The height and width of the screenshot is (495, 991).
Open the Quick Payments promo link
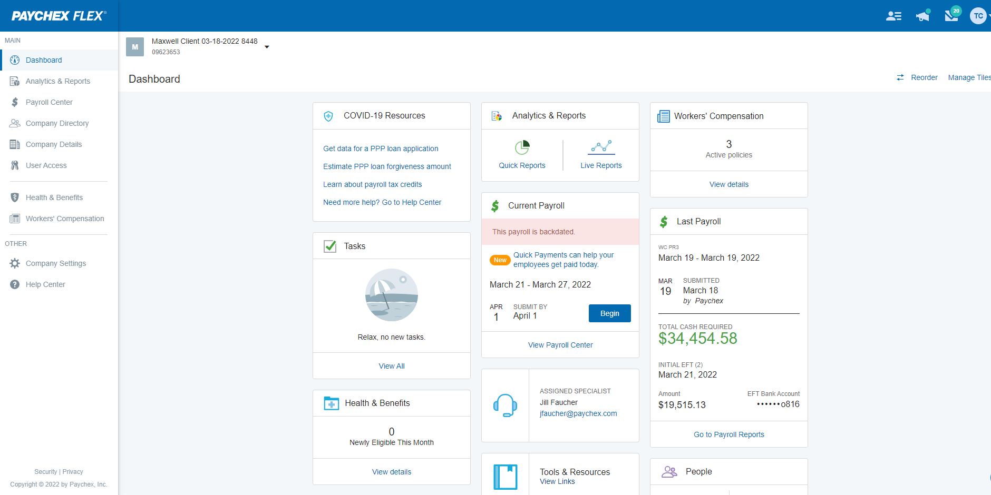[x=563, y=260]
